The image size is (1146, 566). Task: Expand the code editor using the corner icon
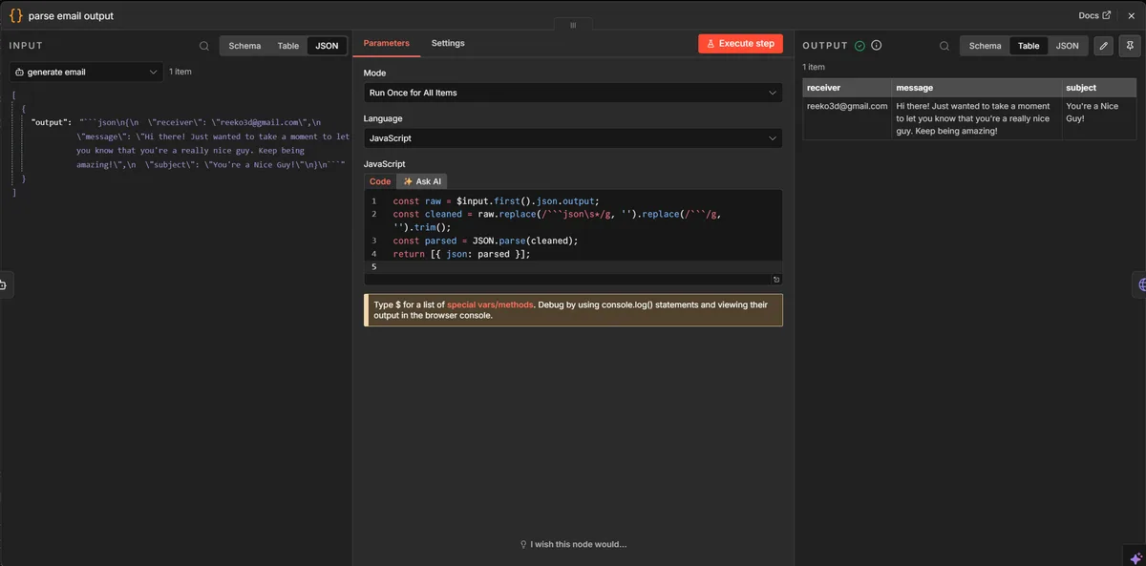[775, 279]
